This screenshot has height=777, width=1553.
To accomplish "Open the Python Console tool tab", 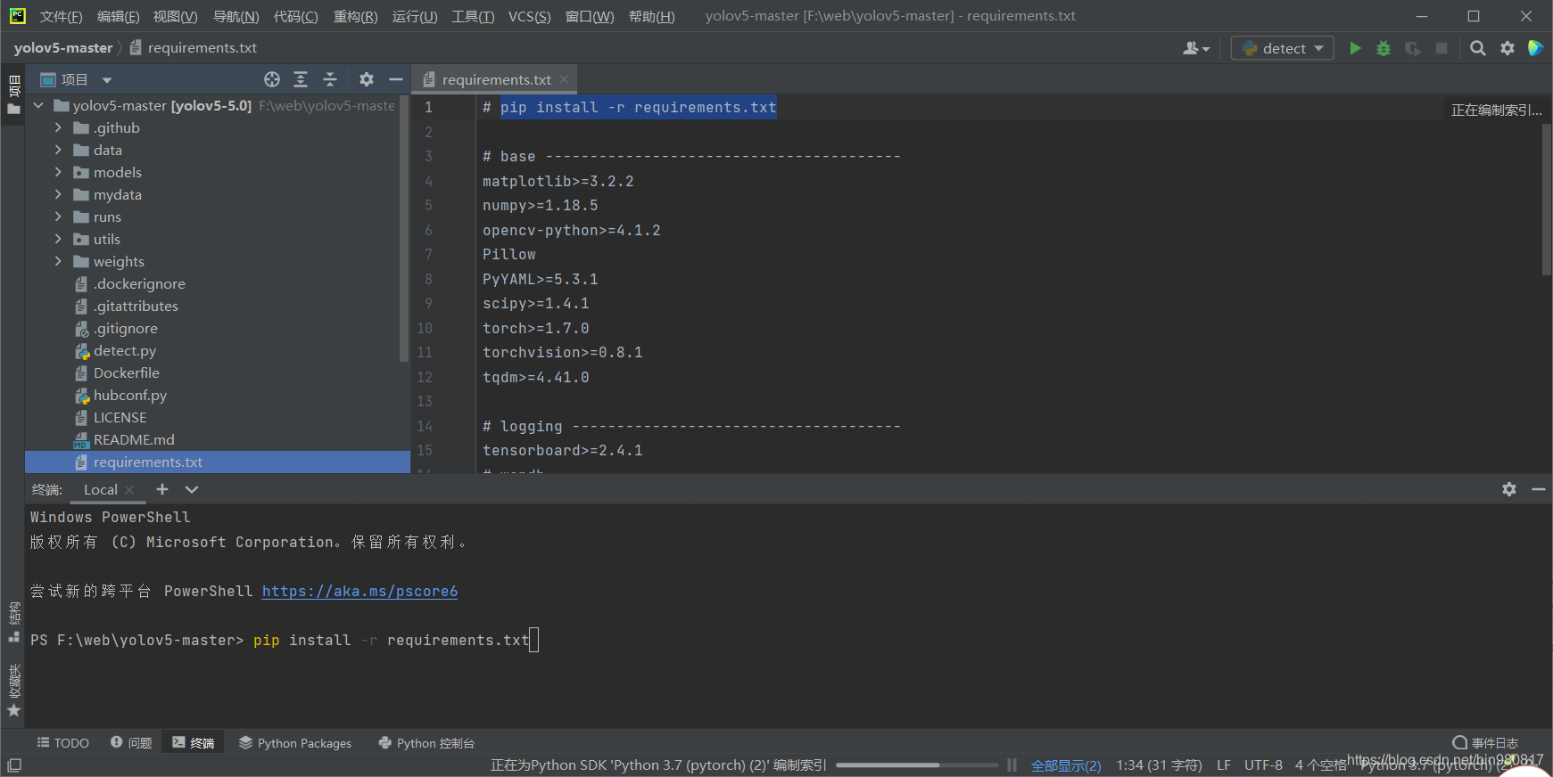I will pyautogui.click(x=426, y=742).
